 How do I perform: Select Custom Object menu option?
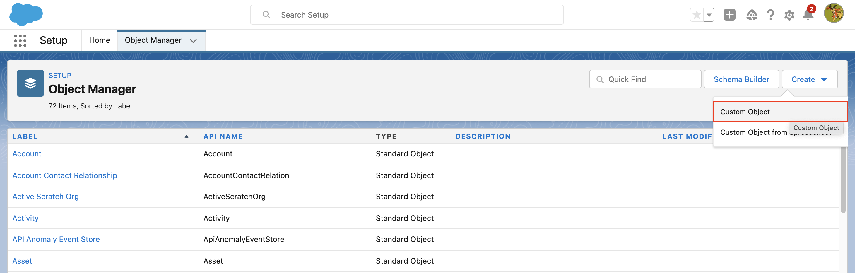[x=745, y=112]
